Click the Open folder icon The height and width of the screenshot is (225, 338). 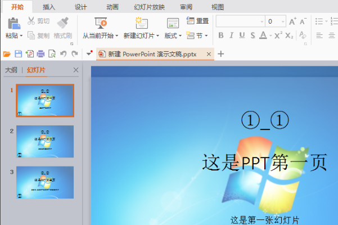[x=7, y=53]
